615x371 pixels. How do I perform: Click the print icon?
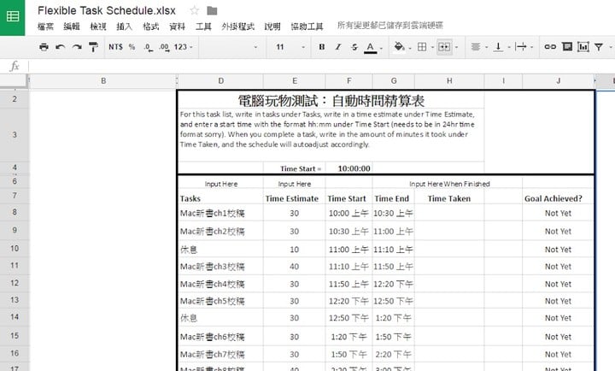point(44,47)
